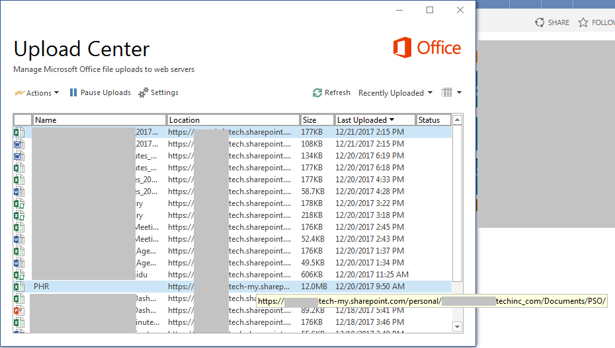Sort by the Name column header
This screenshot has width=615, height=348.
99,120
